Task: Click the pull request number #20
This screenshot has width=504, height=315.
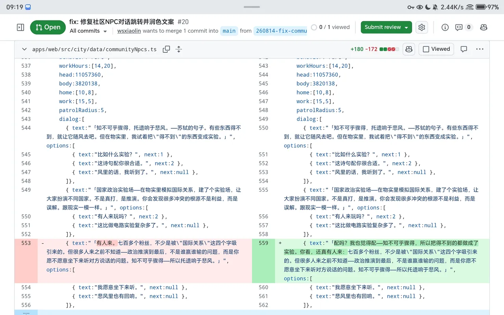Action: 183,22
